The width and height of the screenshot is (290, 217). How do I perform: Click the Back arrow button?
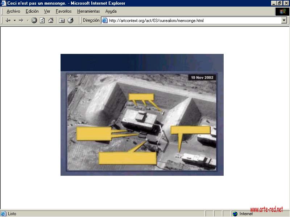pyautogui.click(x=8, y=21)
